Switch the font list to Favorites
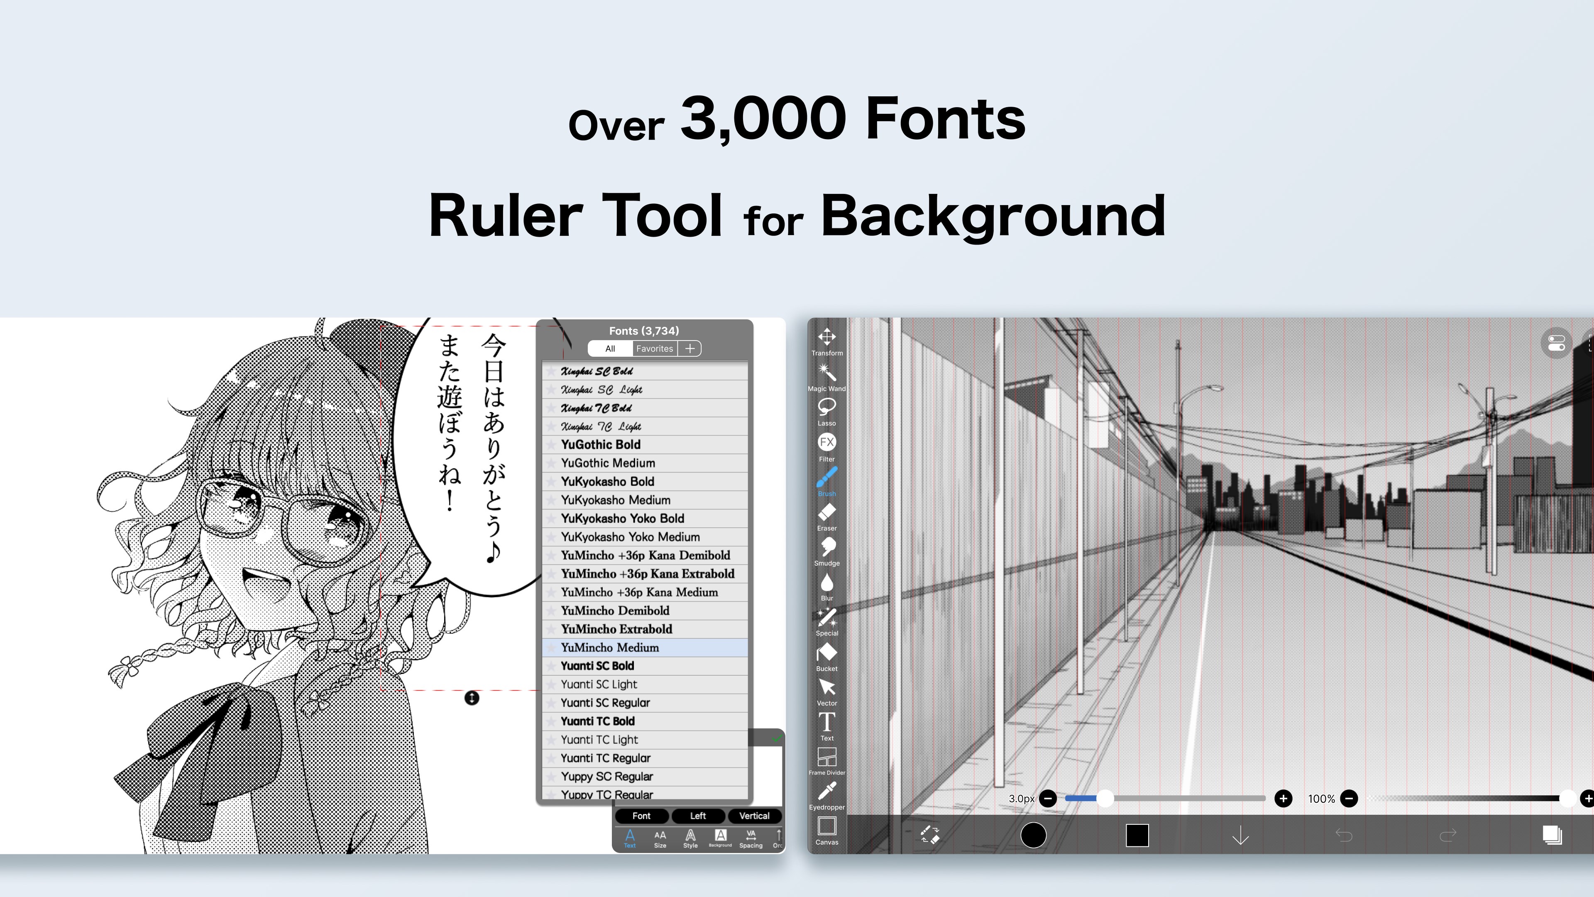Viewport: 1594px width, 897px height. [655, 348]
